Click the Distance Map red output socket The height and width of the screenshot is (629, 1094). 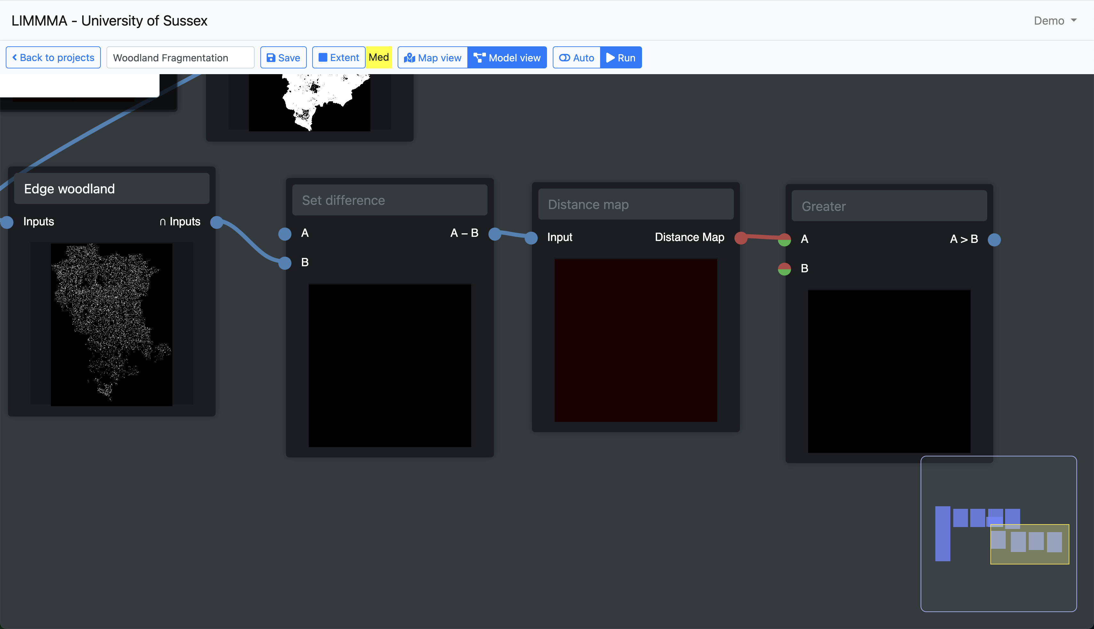point(741,237)
